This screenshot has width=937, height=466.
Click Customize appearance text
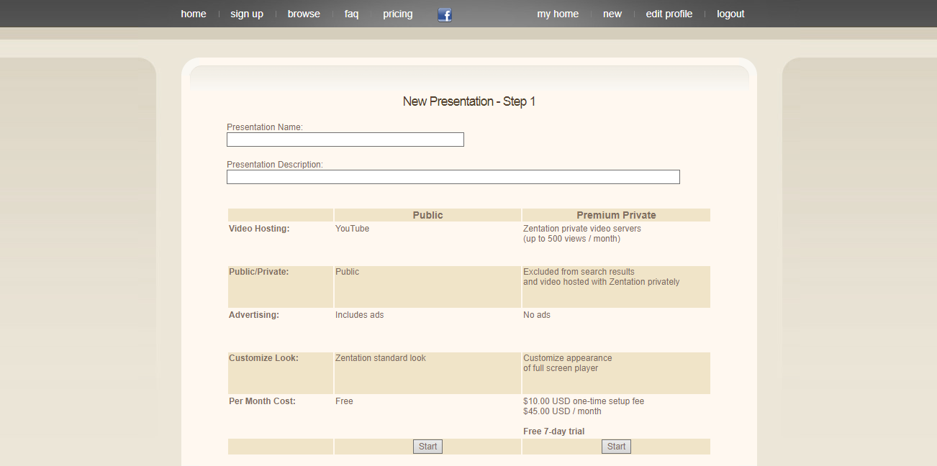click(x=568, y=358)
